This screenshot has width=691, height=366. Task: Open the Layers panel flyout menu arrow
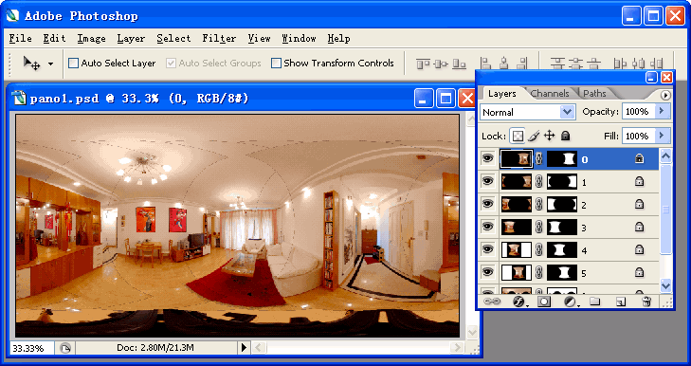pyautogui.click(x=665, y=95)
